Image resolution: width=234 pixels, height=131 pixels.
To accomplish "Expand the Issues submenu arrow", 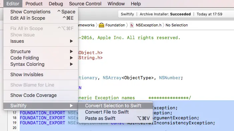I will point(71,41).
